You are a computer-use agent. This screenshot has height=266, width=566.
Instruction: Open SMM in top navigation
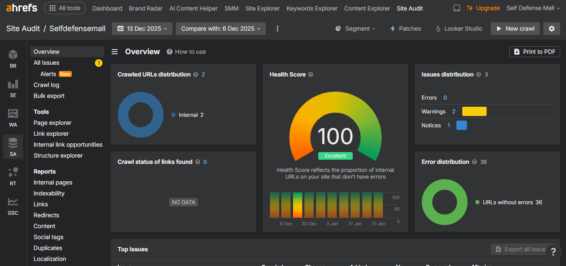(231, 8)
